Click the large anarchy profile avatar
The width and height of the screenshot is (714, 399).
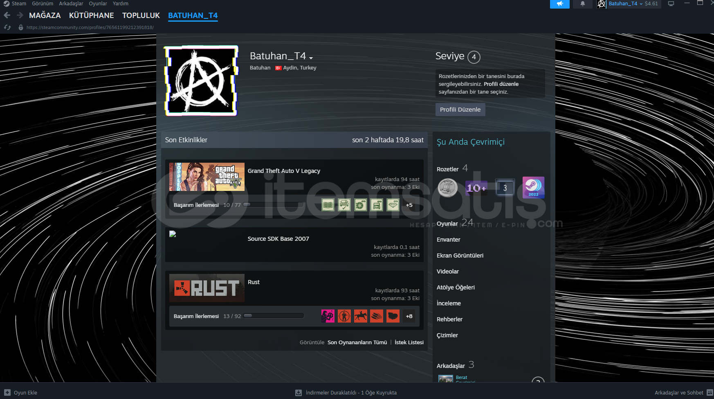tap(201, 81)
